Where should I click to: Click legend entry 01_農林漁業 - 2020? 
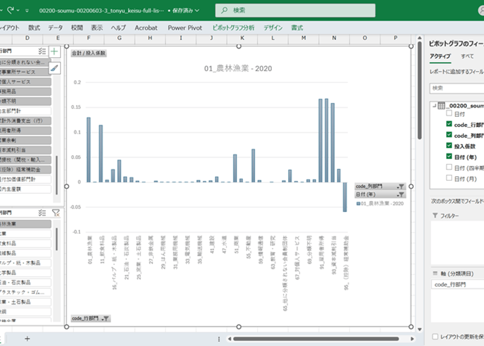pyautogui.click(x=380, y=203)
